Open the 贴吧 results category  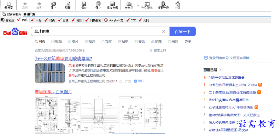pos(123,41)
